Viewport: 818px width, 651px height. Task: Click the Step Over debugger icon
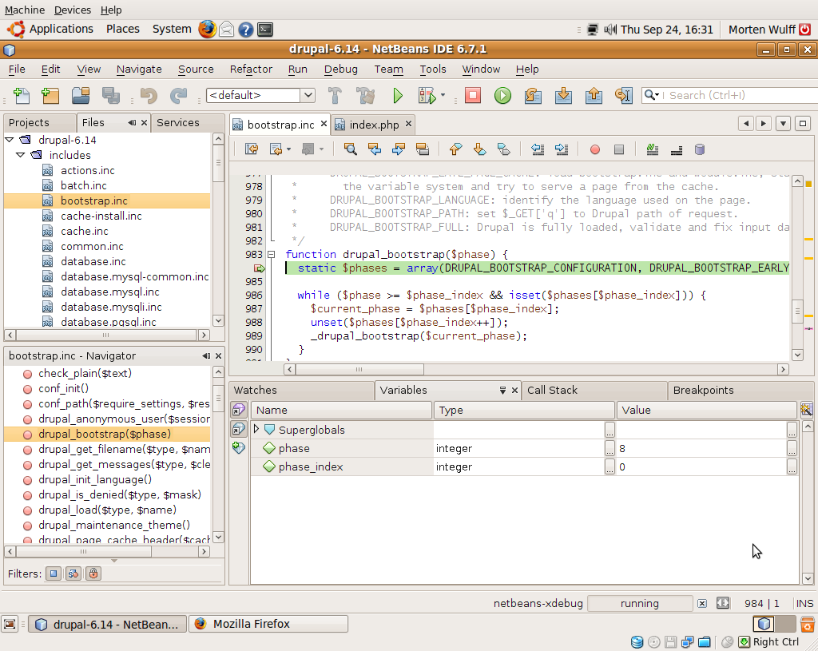point(533,96)
